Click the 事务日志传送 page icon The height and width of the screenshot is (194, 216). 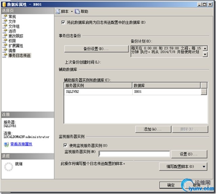(x=5, y=55)
